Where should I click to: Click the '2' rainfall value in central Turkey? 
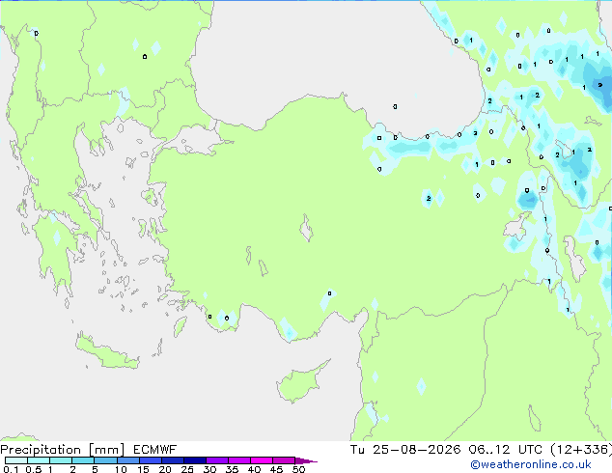(429, 198)
